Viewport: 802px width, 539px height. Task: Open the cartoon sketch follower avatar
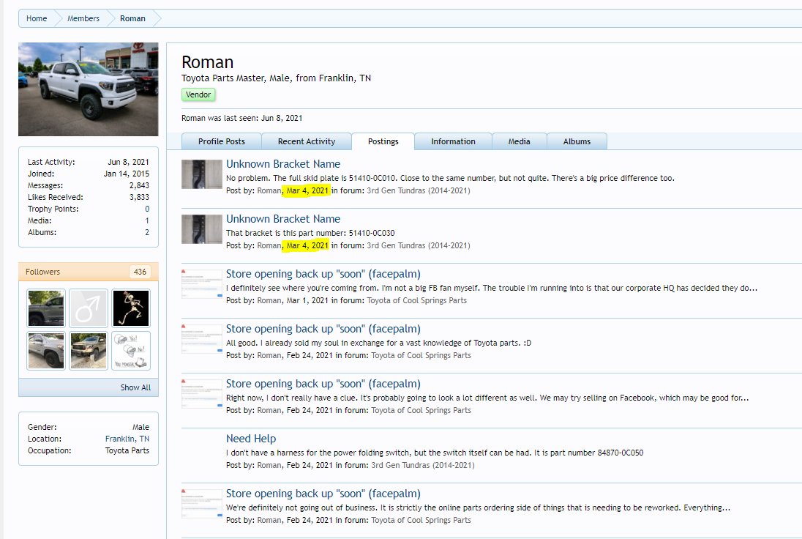pos(131,351)
